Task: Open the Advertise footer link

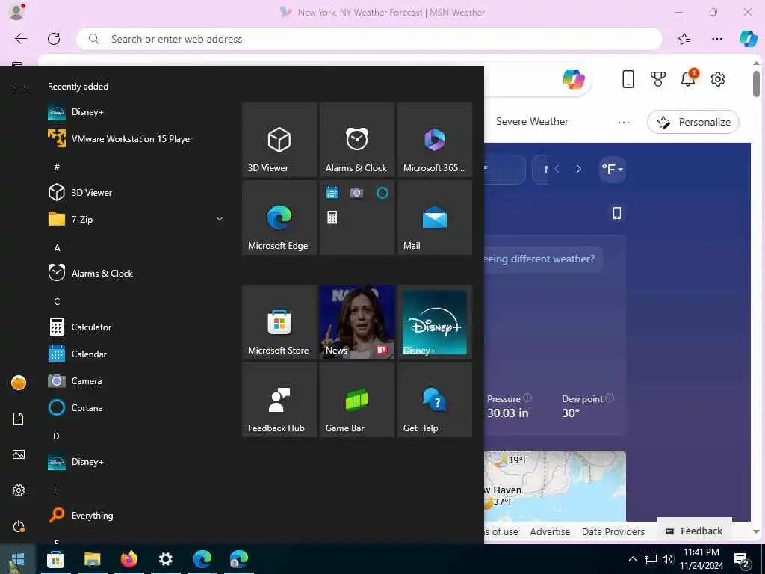Action: coord(550,531)
